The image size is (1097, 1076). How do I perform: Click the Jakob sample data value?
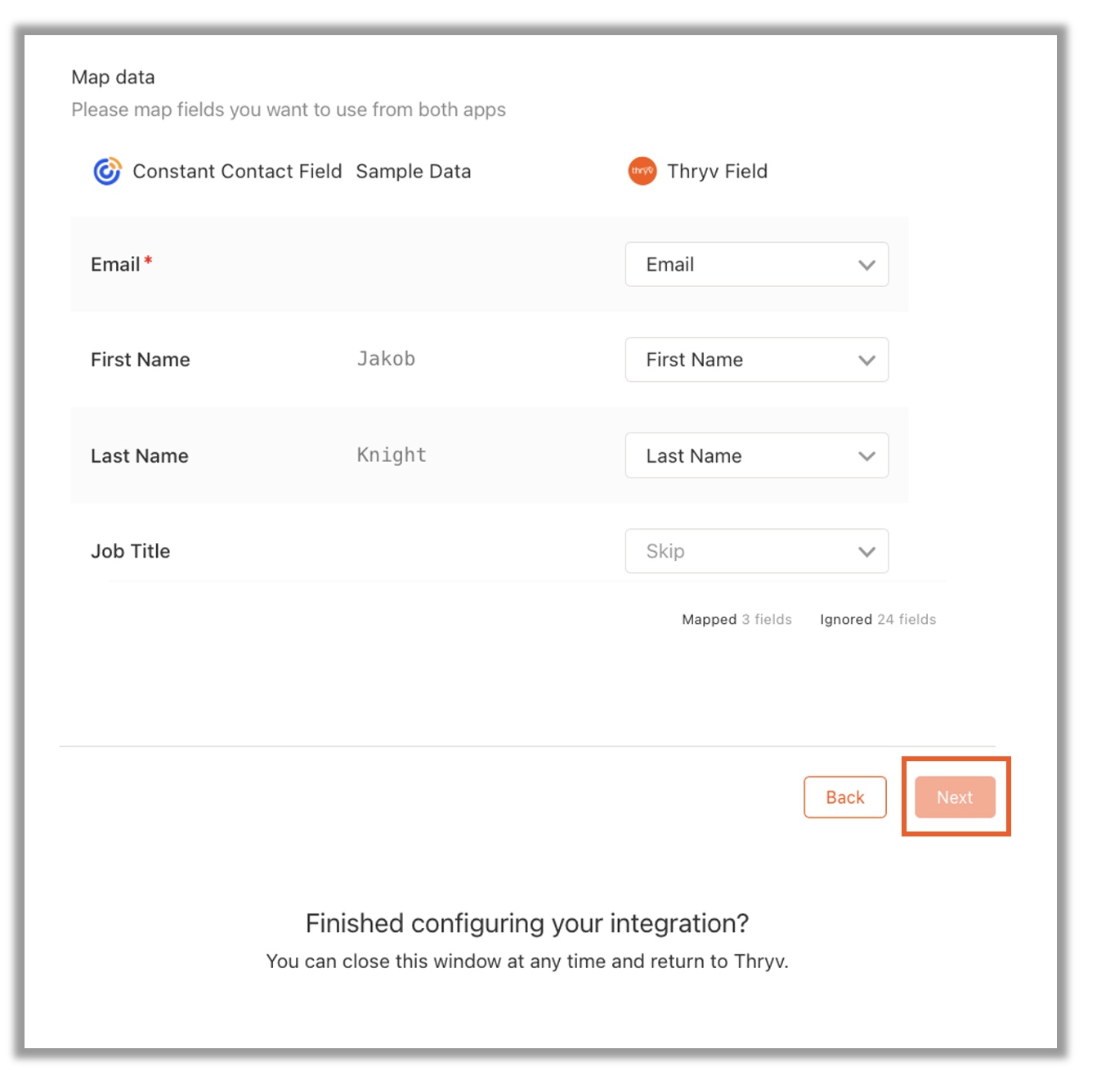coord(386,359)
